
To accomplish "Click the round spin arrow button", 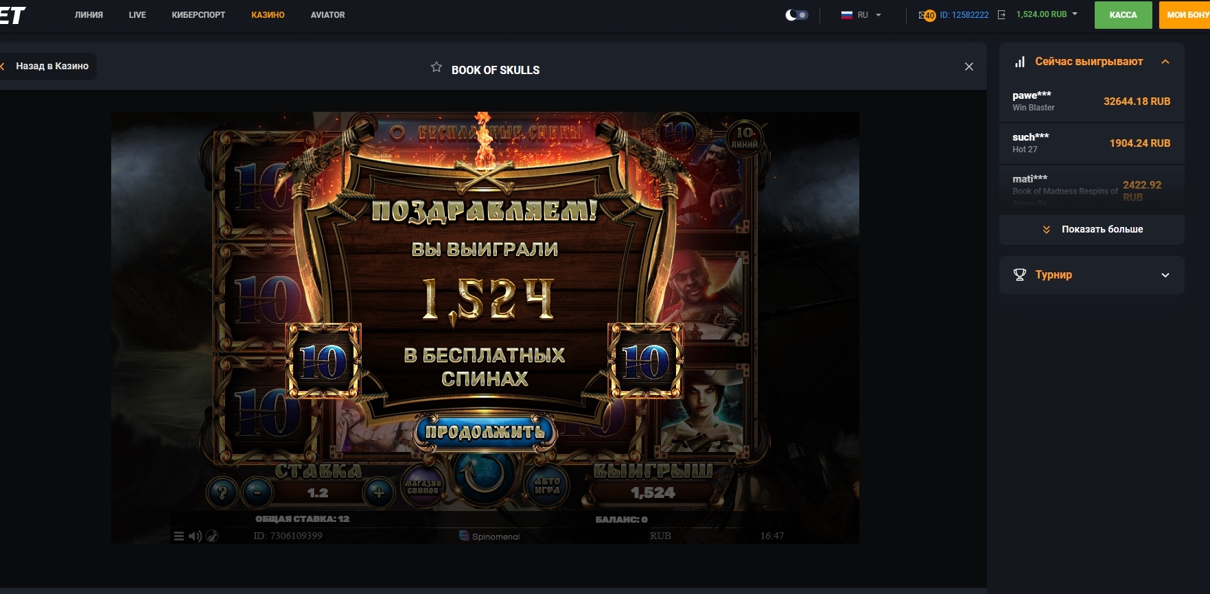I will (x=484, y=474).
